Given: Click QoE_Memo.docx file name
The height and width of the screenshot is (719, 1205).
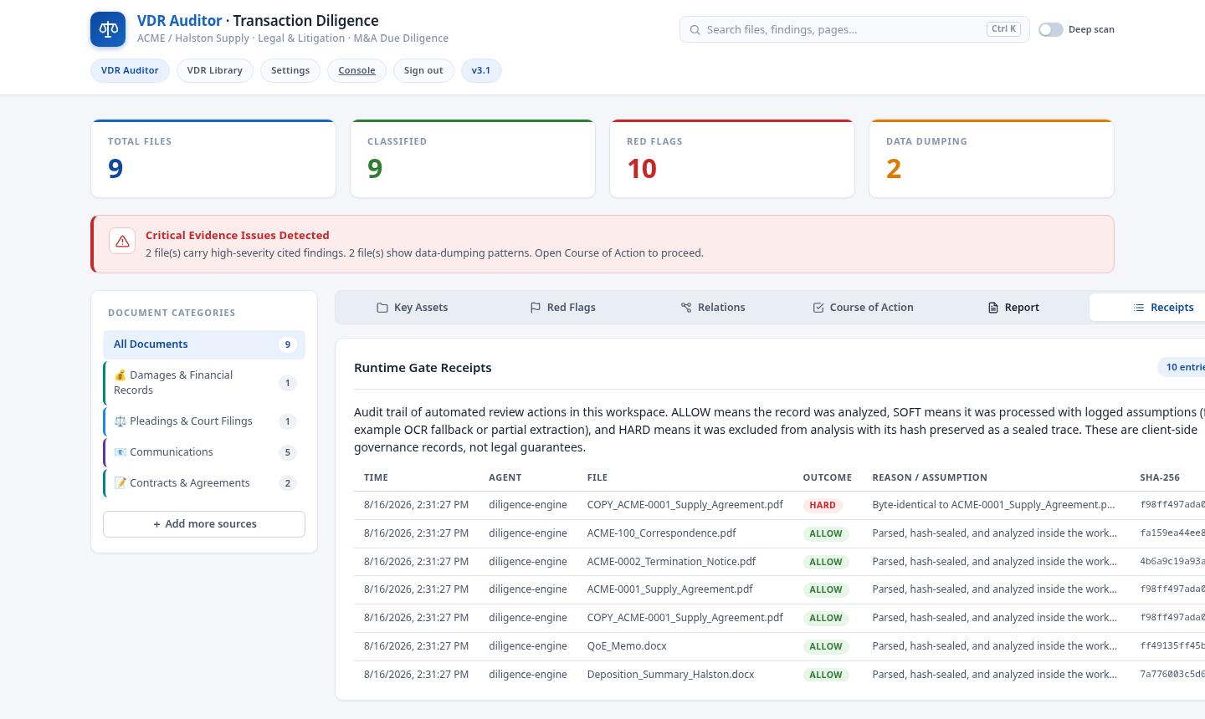Looking at the screenshot, I should tap(627, 646).
